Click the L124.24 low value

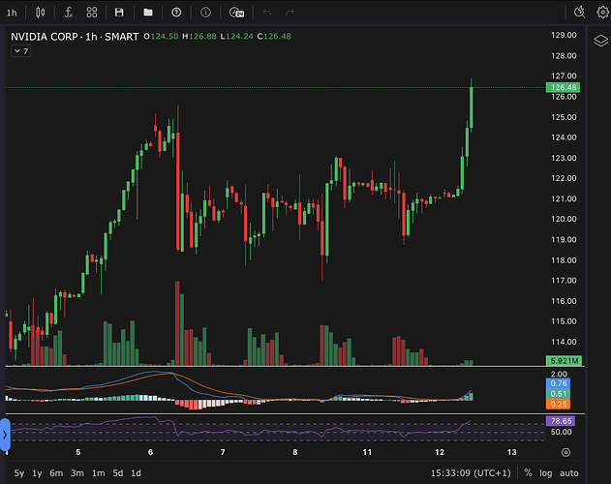click(237, 36)
